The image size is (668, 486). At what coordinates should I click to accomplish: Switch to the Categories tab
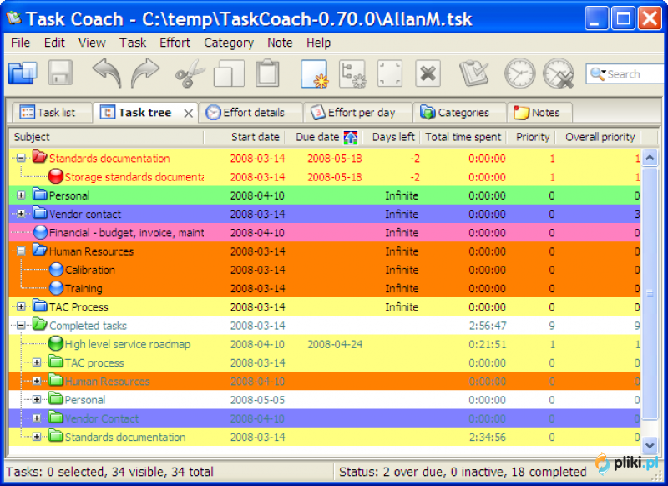pyautogui.click(x=460, y=113)
